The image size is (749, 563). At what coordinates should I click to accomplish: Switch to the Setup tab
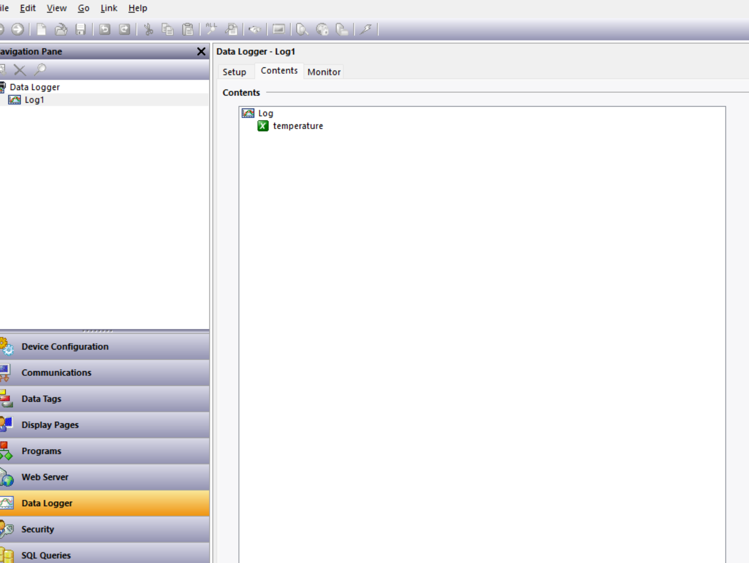point(234,72)
